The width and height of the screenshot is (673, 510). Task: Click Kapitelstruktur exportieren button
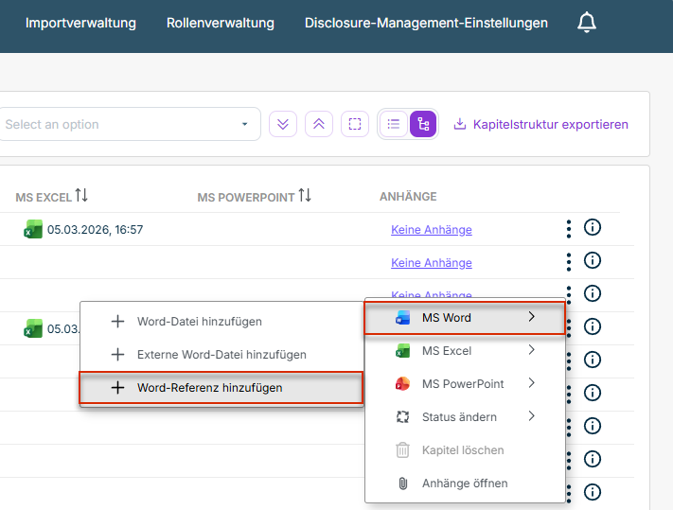coord(540,124)
